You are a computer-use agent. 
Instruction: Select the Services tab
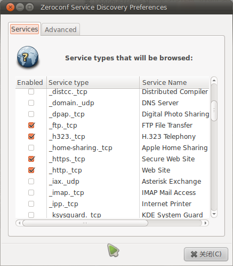pyautogui.click(x=25, y=29)
